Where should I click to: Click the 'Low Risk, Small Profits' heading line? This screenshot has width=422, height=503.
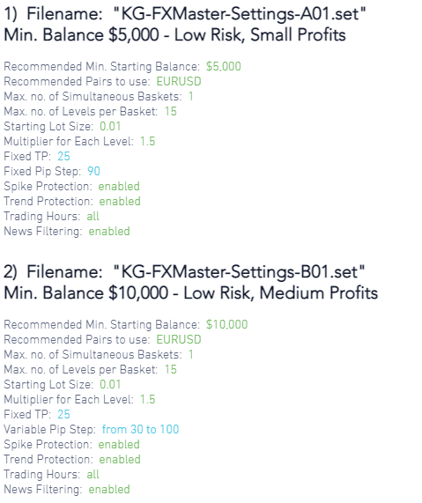(x=175, y=35)
